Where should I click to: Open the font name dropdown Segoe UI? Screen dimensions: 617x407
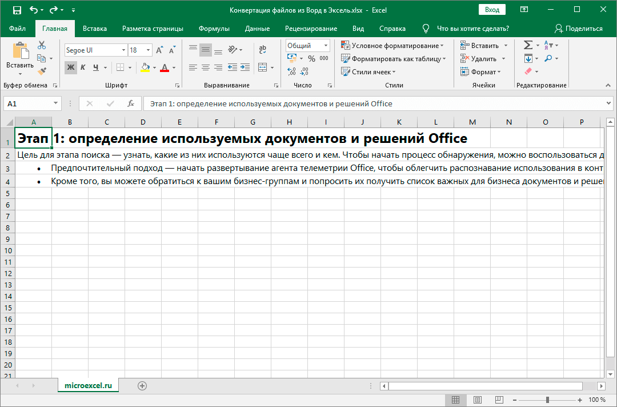point(123,50)
